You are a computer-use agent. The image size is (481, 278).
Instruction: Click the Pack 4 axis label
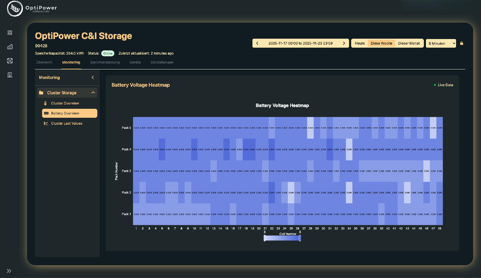126,150
